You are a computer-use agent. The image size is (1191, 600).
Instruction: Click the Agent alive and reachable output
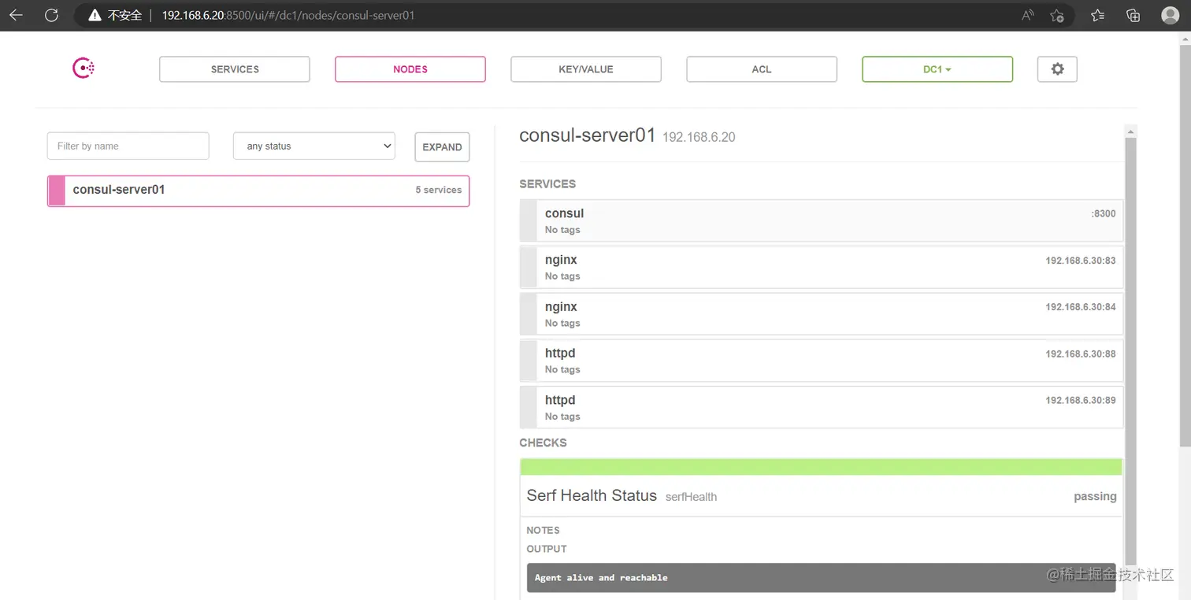point(822,577)
